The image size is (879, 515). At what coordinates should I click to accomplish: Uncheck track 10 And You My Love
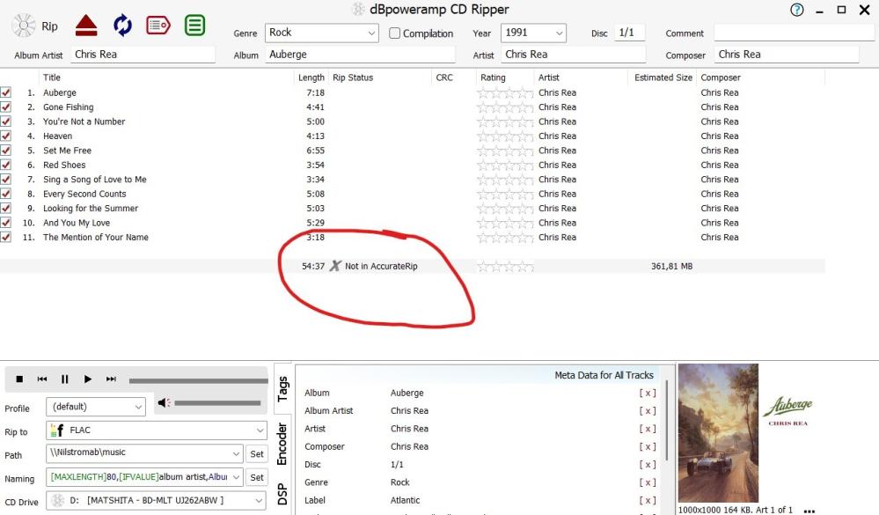click(5, 223)
